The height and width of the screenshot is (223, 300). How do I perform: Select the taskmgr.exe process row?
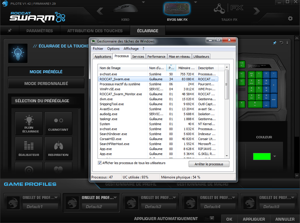click(x=158, y=119)
